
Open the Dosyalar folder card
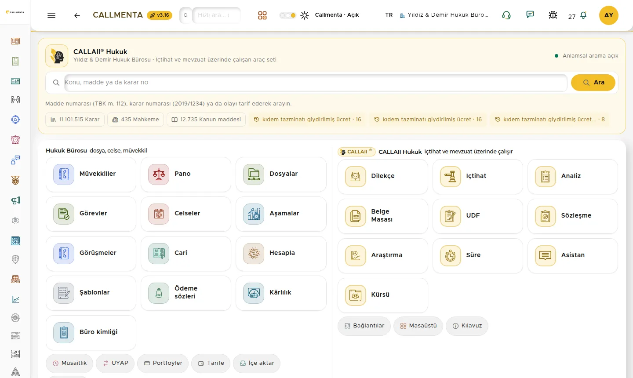pyautogui.click(x=281, y=174)
